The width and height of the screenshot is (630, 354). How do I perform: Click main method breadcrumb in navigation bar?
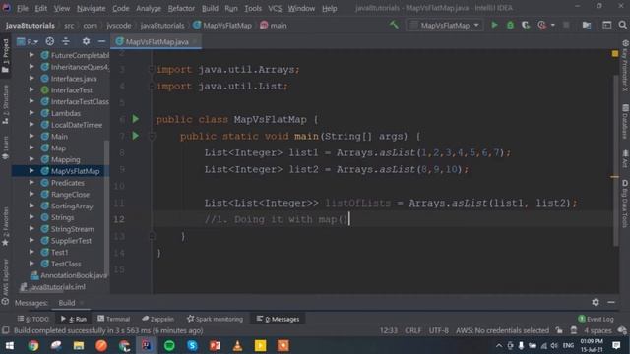coord(274,26)
